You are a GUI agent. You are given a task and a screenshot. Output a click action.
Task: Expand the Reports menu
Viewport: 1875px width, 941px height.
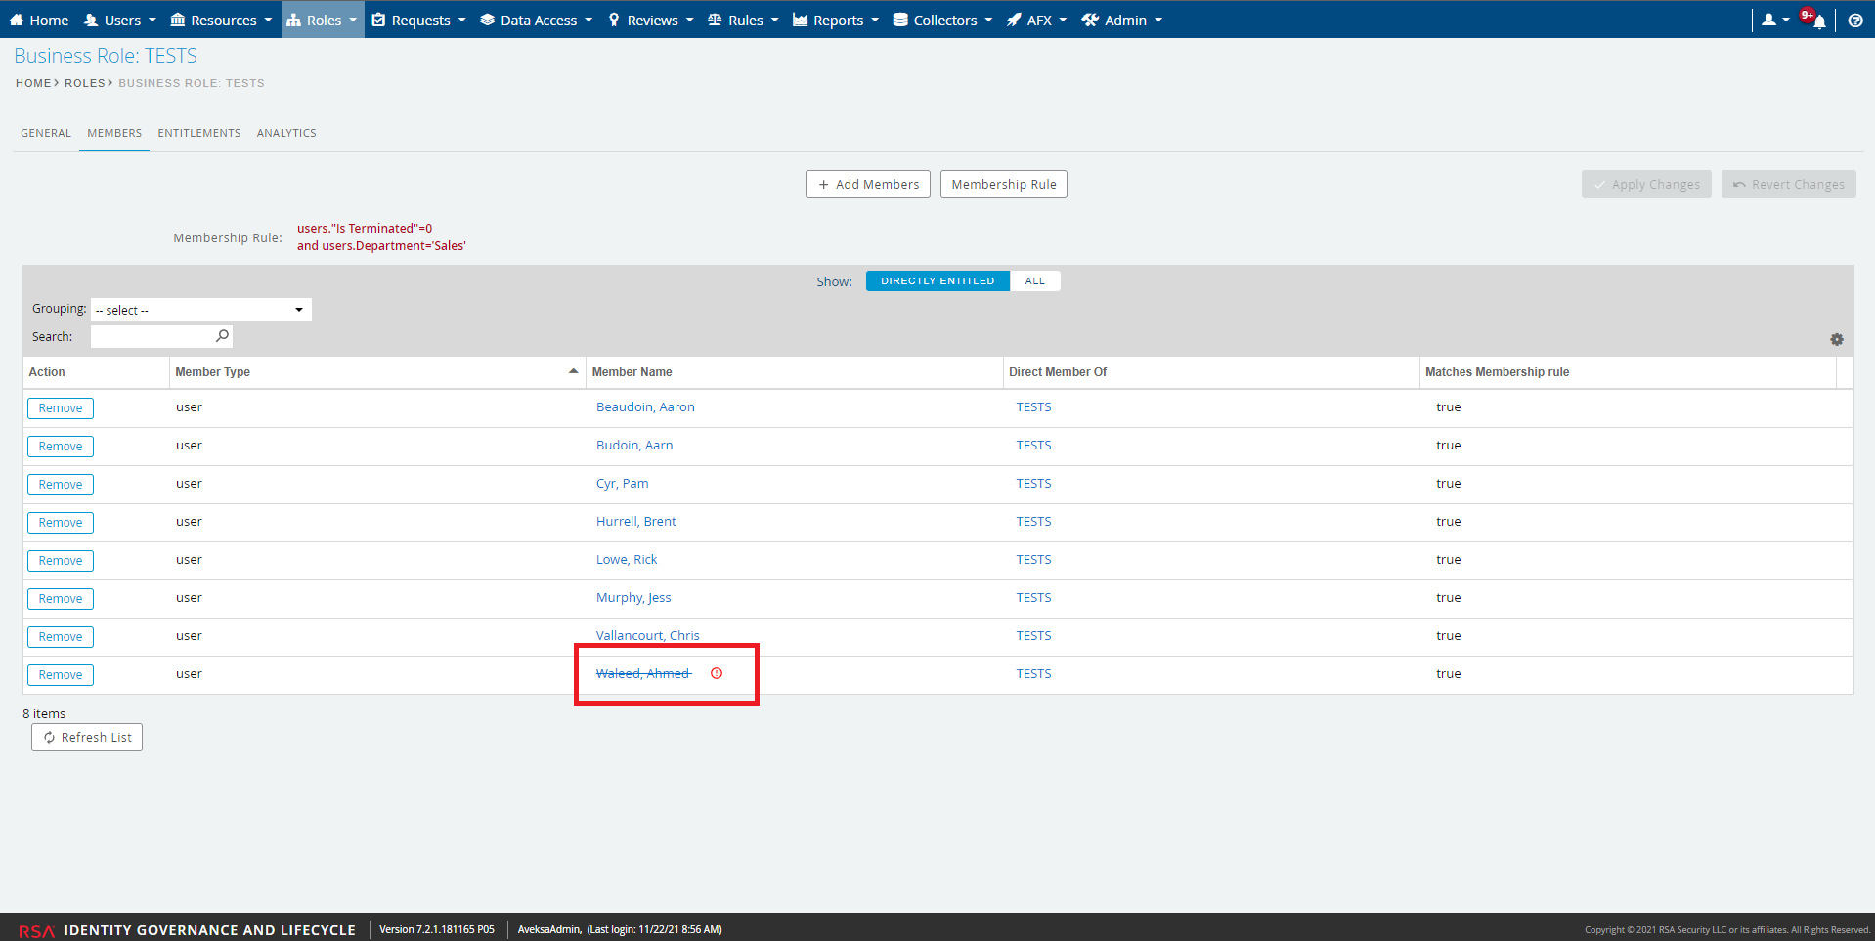pyautogui.click(x=836, y=21)
